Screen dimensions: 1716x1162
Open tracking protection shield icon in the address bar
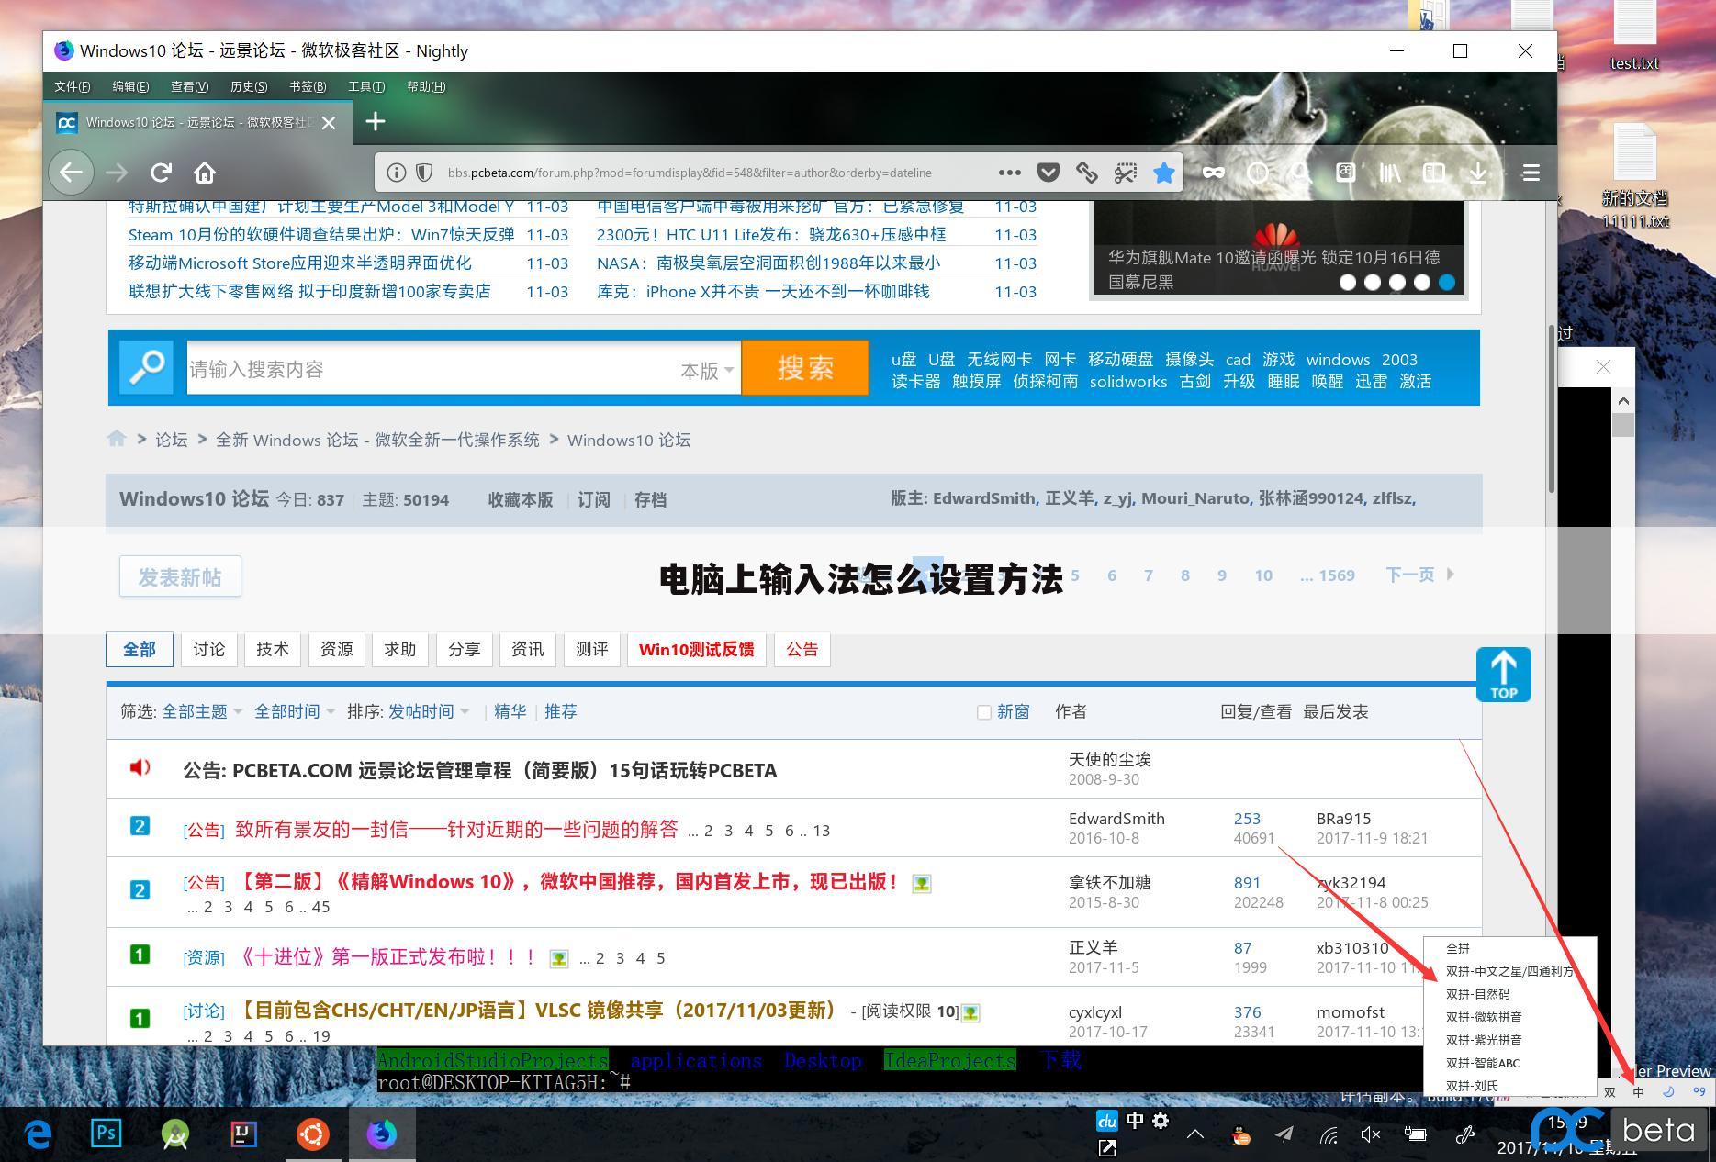coord(424,173)
